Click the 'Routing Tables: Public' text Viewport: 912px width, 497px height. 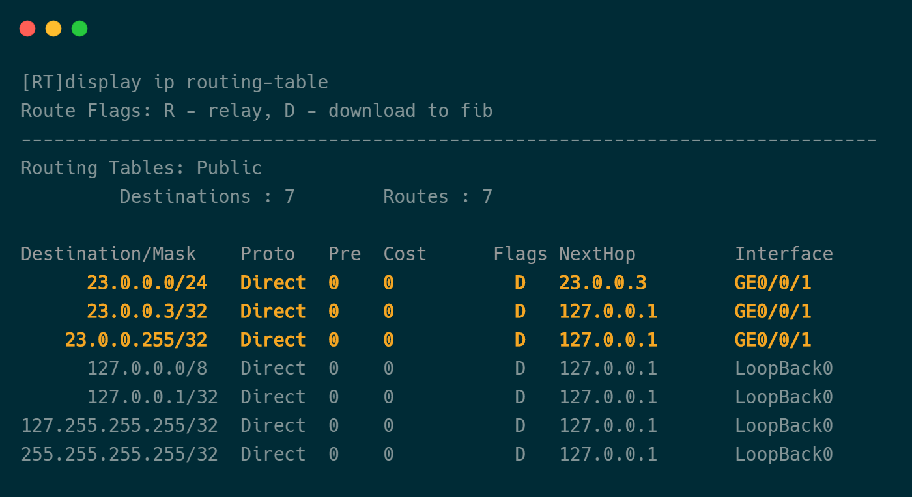pos(141,168)
